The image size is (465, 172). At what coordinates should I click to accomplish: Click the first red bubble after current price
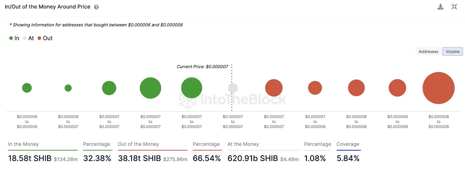(x=274, y=88)
